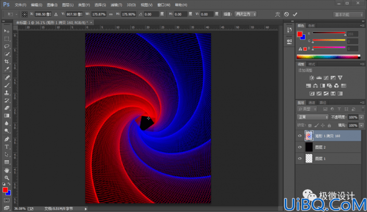
Task: Swap foreground and background colors in toolbox
Action: click(x=9, y=184)
